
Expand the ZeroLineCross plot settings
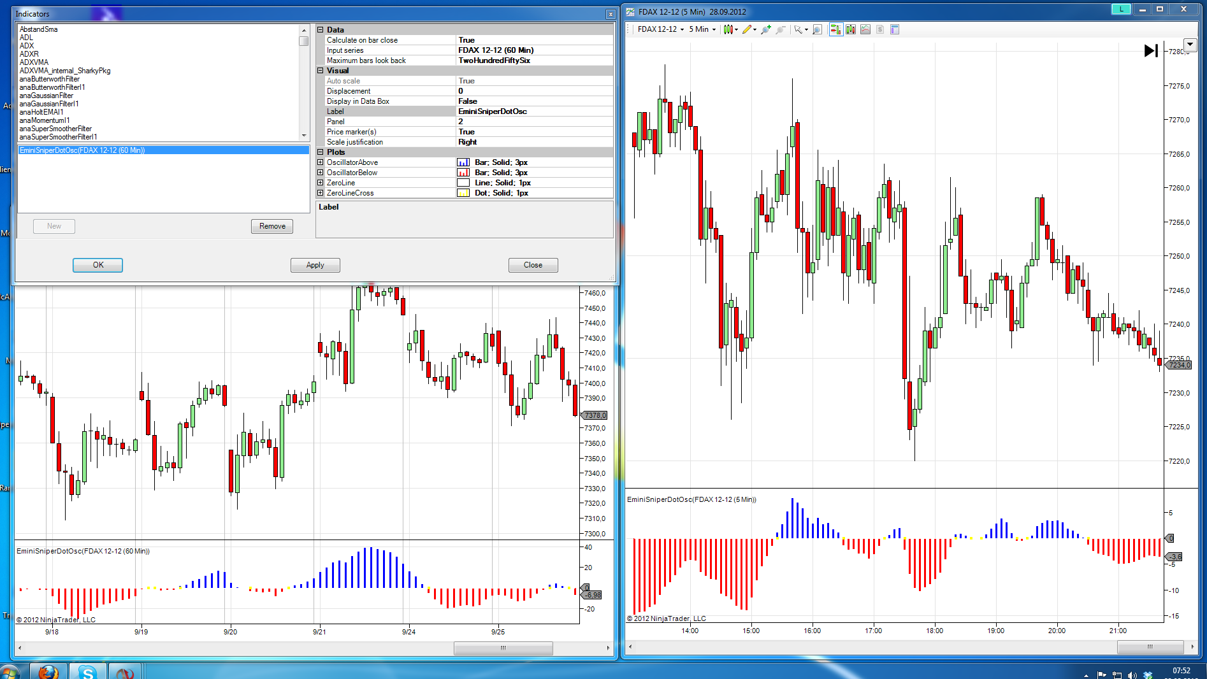pos(321,193)
